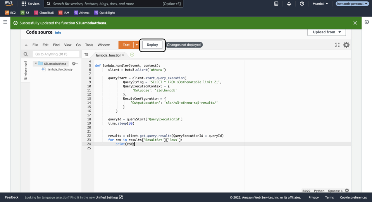Click the search magnifier in editor sidebar
The image size is (372, 202).
pyautogui.click(x=26, y=54)
